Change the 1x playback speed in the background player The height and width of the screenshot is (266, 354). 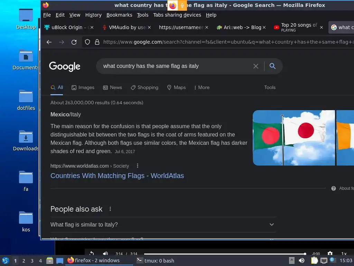tap(344, 254)
